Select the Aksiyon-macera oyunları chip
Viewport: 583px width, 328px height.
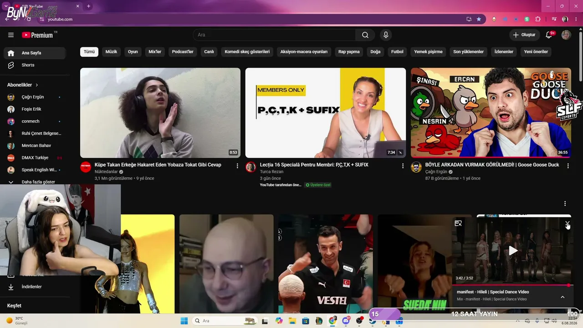[304, 52]
